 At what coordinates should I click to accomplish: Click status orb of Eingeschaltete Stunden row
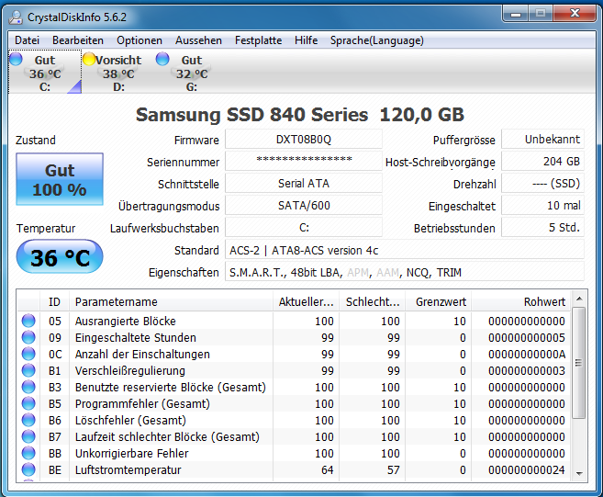point(28,337)
